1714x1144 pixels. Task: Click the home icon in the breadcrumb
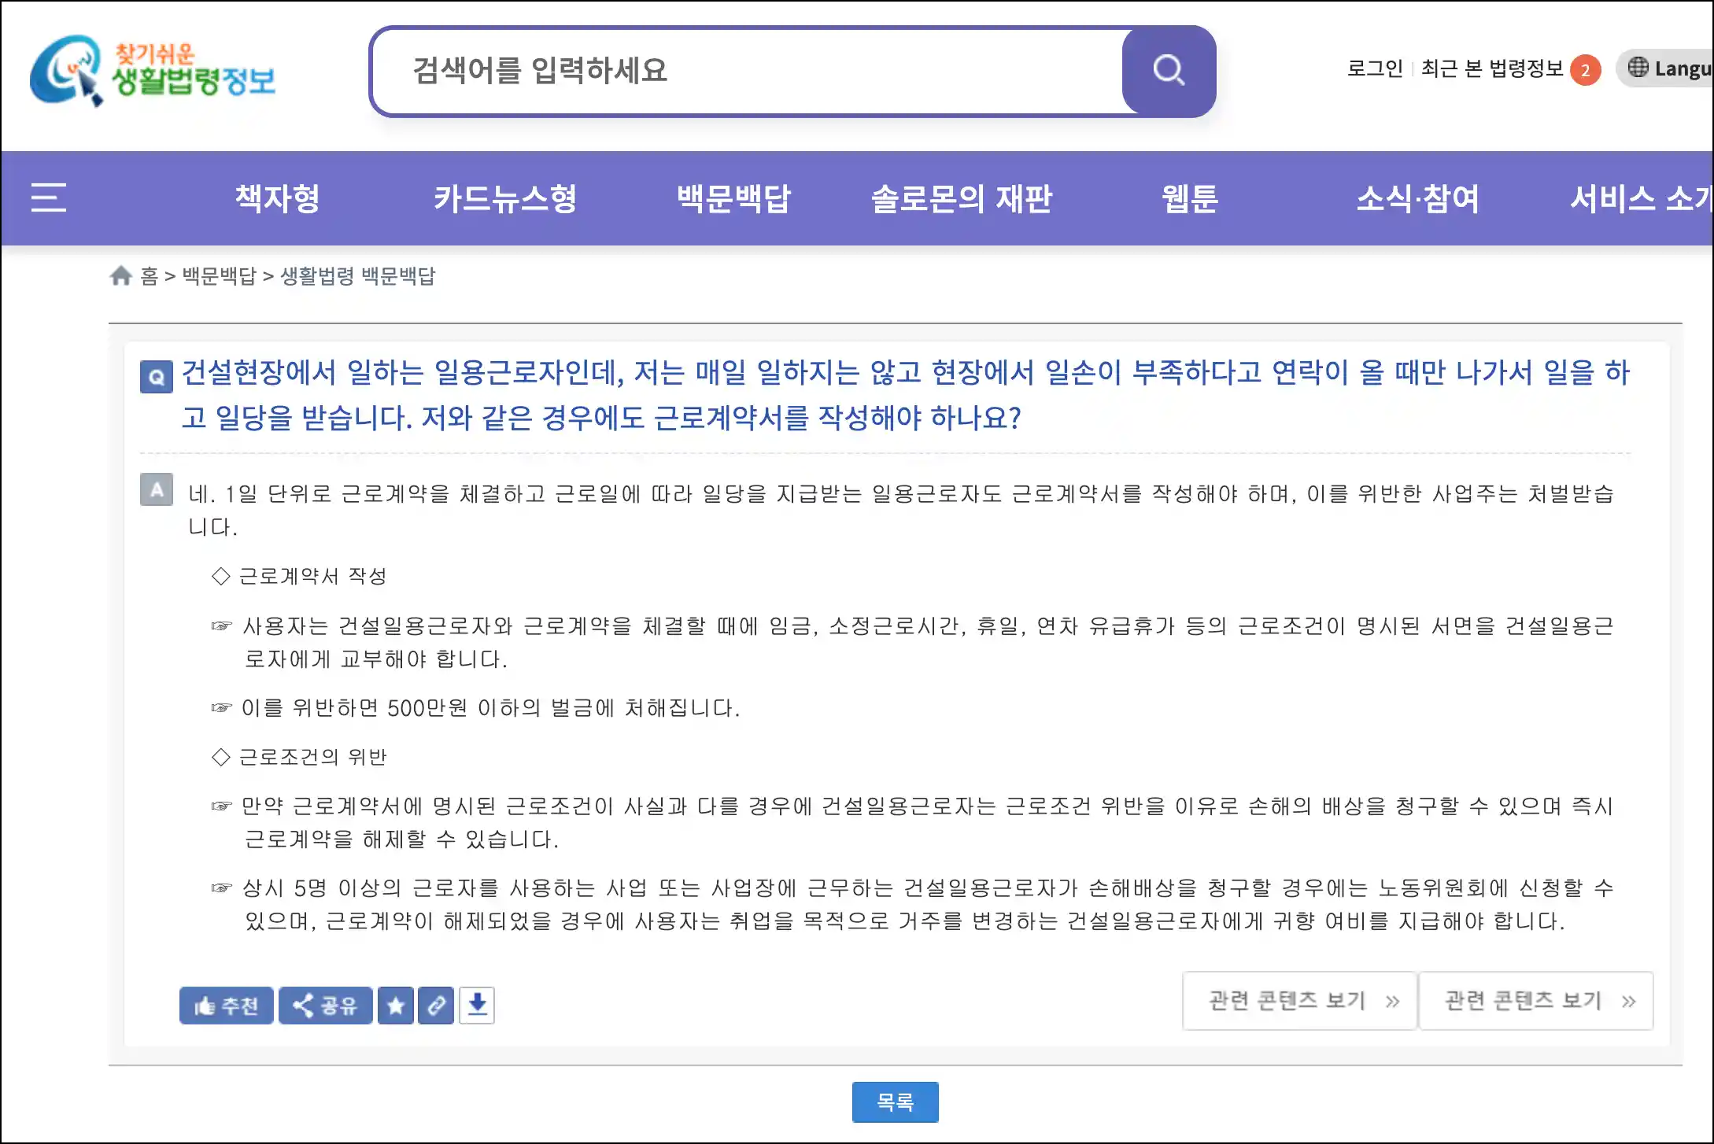(120, 276)
